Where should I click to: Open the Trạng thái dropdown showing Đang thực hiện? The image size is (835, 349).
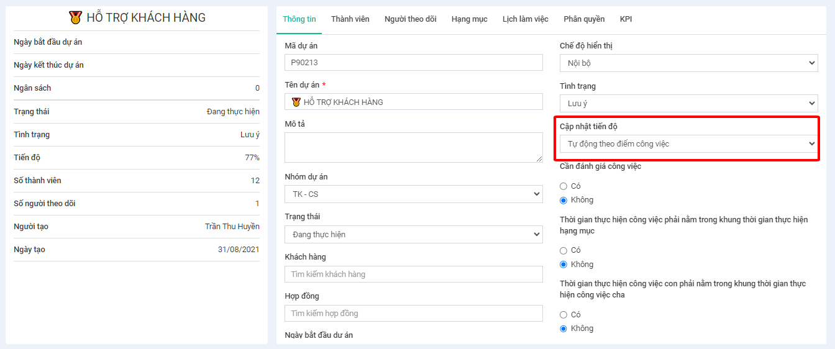[413, 235]
